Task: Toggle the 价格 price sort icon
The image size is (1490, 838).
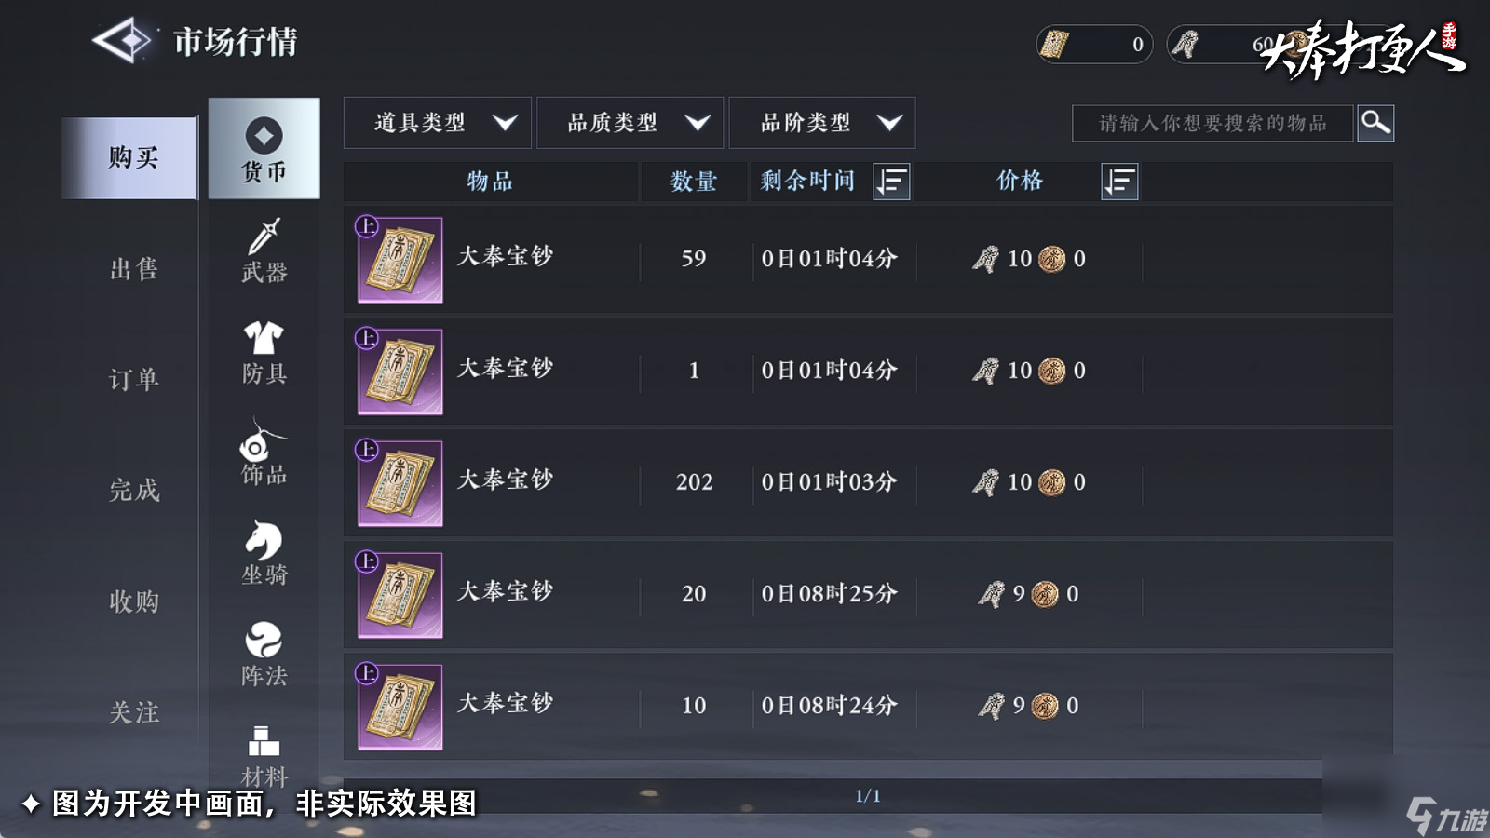Action: (1119, 182)
